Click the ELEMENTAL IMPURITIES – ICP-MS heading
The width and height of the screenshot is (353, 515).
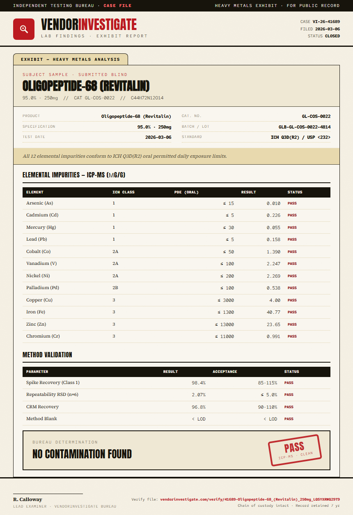(x=74, y=175)
